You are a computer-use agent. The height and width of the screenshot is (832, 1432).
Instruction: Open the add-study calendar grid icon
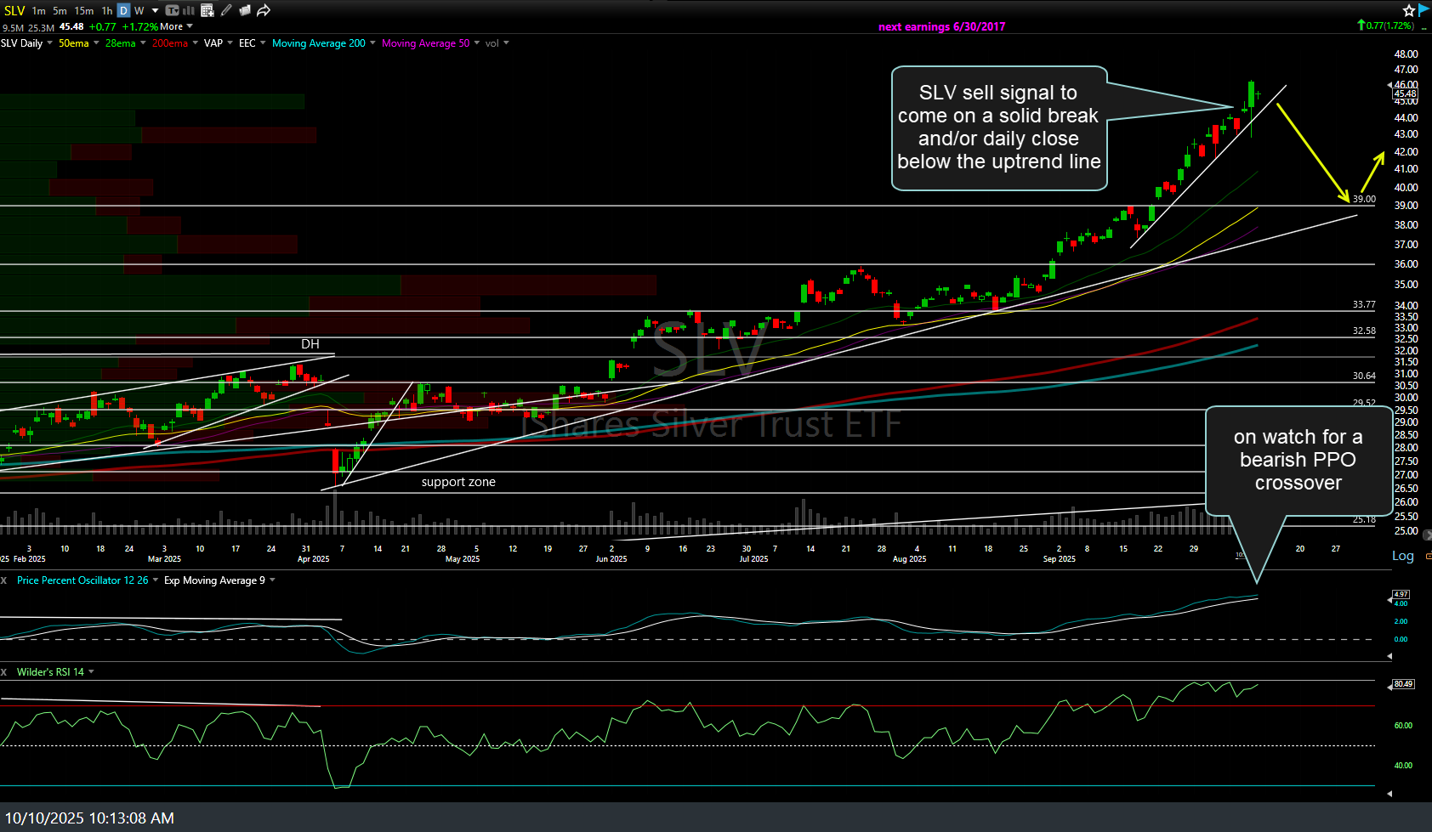click(207, 10)
